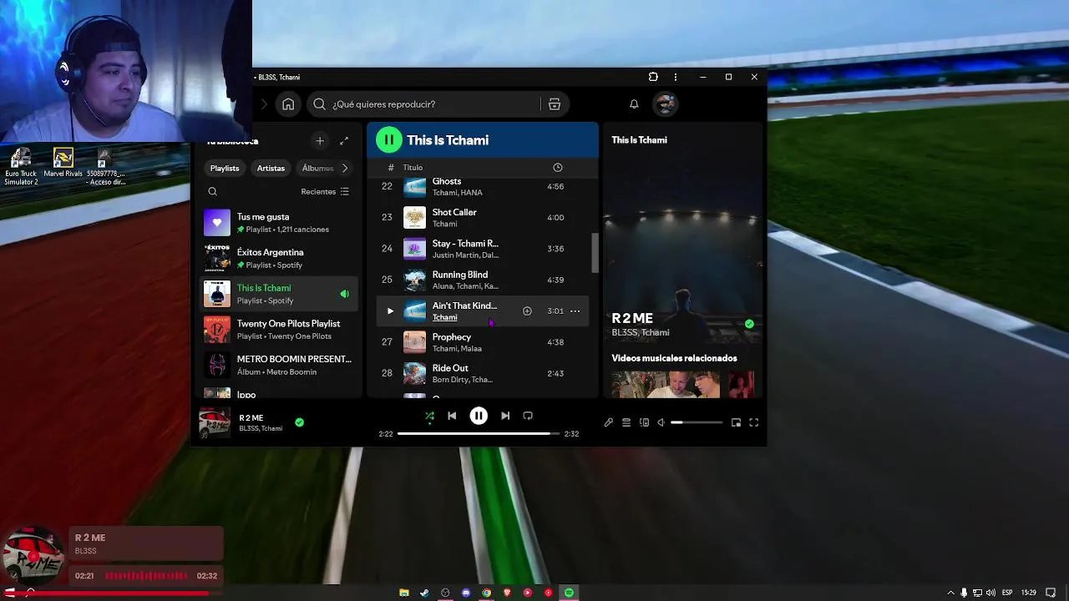Image resolution: width=1069 pixels, height=601 pixels.
Task: Click the track list scrollbar
Action: pos(595,253)
